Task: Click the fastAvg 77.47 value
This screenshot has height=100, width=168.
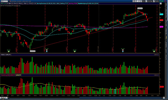Action: [64, 3]
